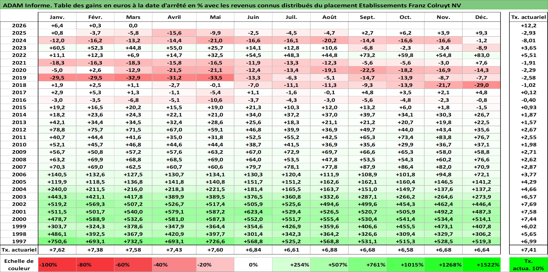Select the +73,2 cell for Sept. 2022
This screenshot has width=548, height=272.
pos(367,55)
